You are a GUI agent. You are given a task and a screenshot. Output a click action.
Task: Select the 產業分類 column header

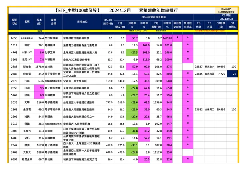coord(54,22)
